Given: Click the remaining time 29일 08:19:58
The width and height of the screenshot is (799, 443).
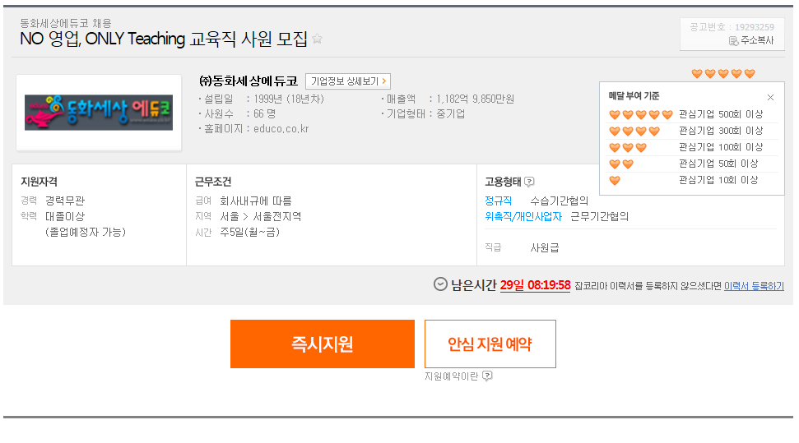Looking at the screenshot, I should pos(535,285).
